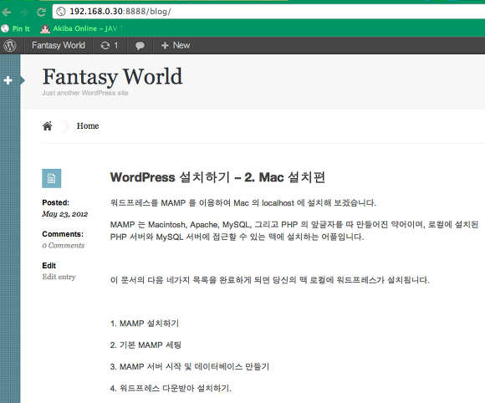The image size is (485, 403).
Task: Click the paragraph beginning 워드프레스를 MAMP
Action: (243, 203)
